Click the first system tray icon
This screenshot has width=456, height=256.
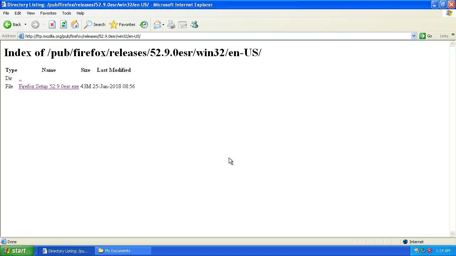click(416, 251)
